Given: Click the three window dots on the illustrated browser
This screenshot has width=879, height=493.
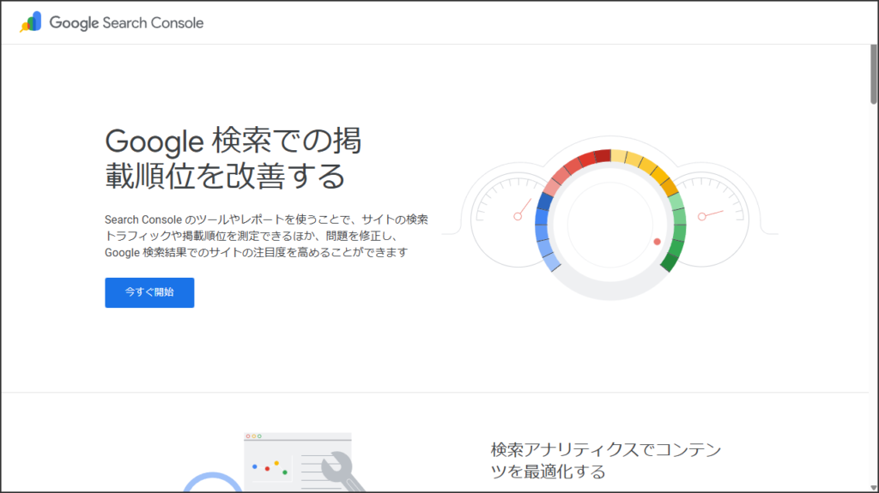Looking at the screenshot, I should click(x=254, y=436).
